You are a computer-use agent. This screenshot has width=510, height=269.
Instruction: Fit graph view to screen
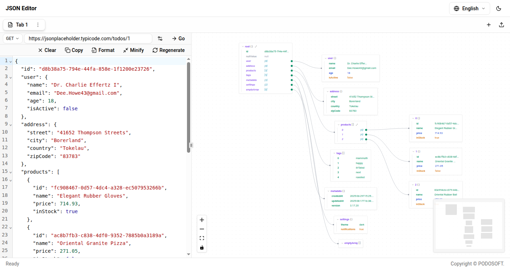pyautogui.click(x=202, y=238)
